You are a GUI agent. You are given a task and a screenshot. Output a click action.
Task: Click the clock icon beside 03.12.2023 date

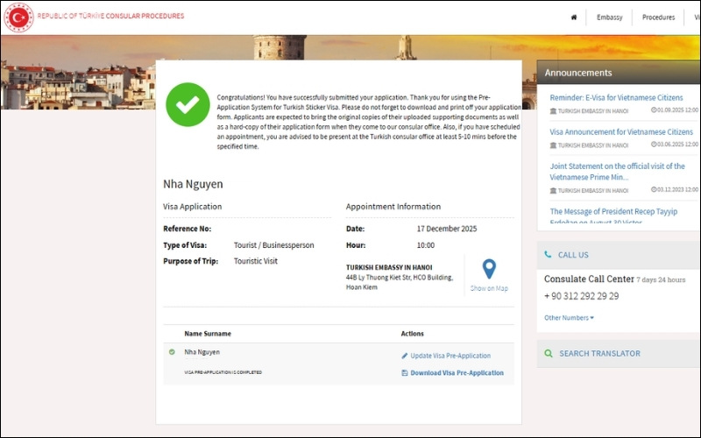pos(654,189)
